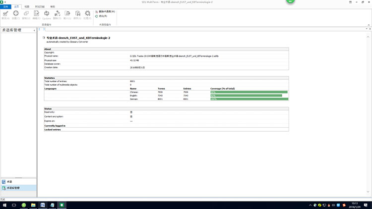Open Task View on the taskbar

(x=14, y=205)
